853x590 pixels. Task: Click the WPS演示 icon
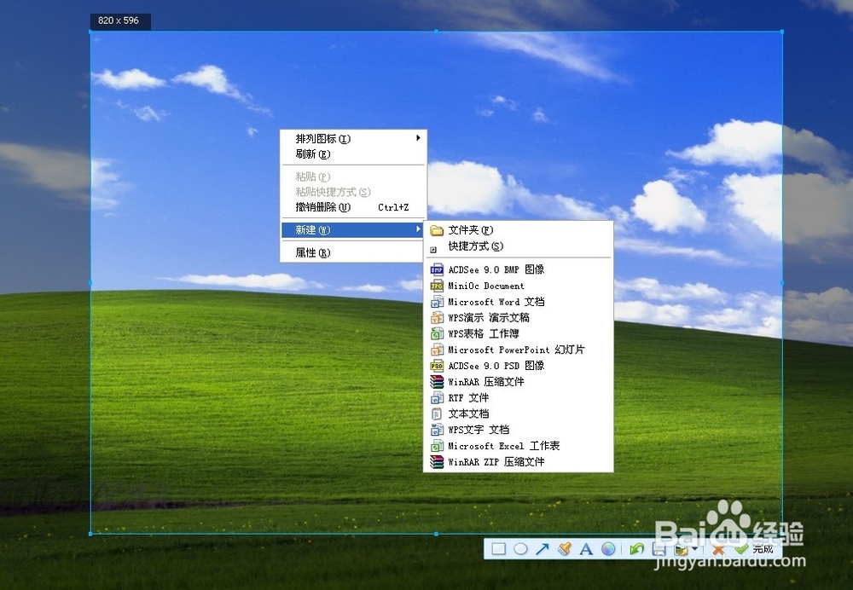[x=437, y=317]
